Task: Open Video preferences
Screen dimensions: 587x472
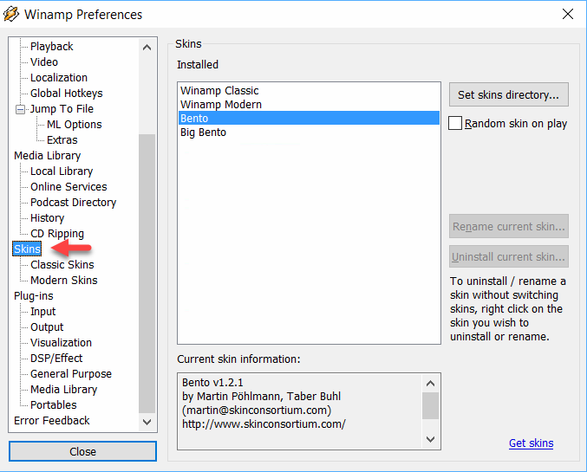Action: [x=44, y=62]
